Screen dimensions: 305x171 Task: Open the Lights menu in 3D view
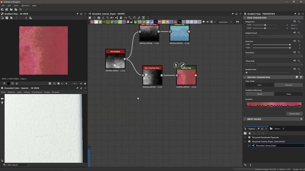pos(19,92)
